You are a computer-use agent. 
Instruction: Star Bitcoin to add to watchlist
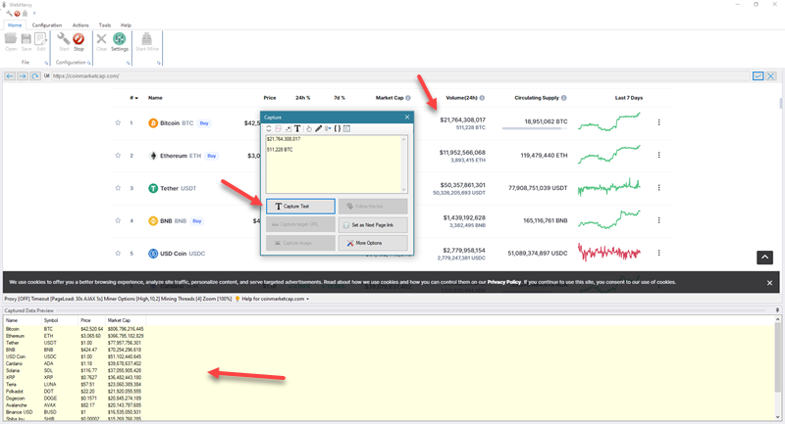pos(118,123)
